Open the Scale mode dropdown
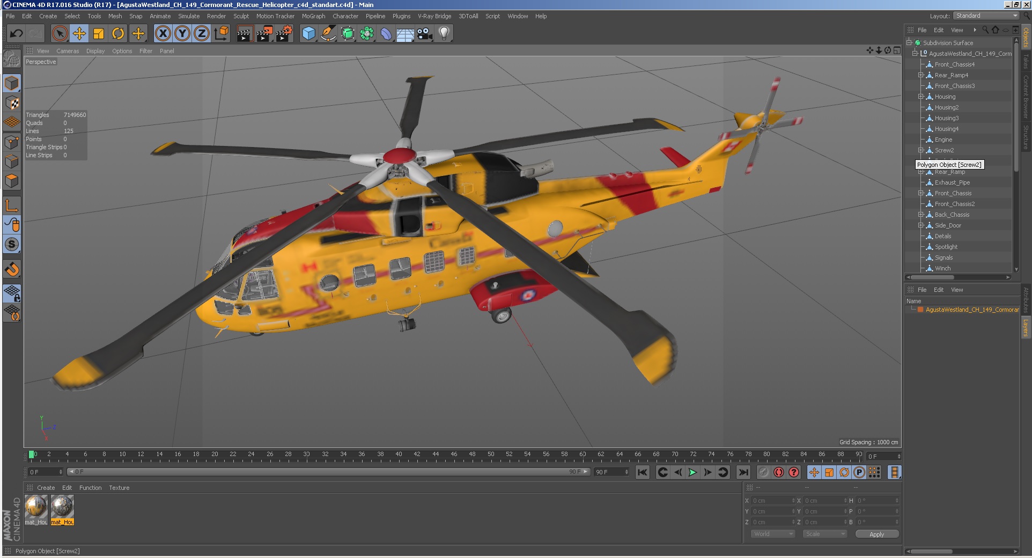 point(824,534)
